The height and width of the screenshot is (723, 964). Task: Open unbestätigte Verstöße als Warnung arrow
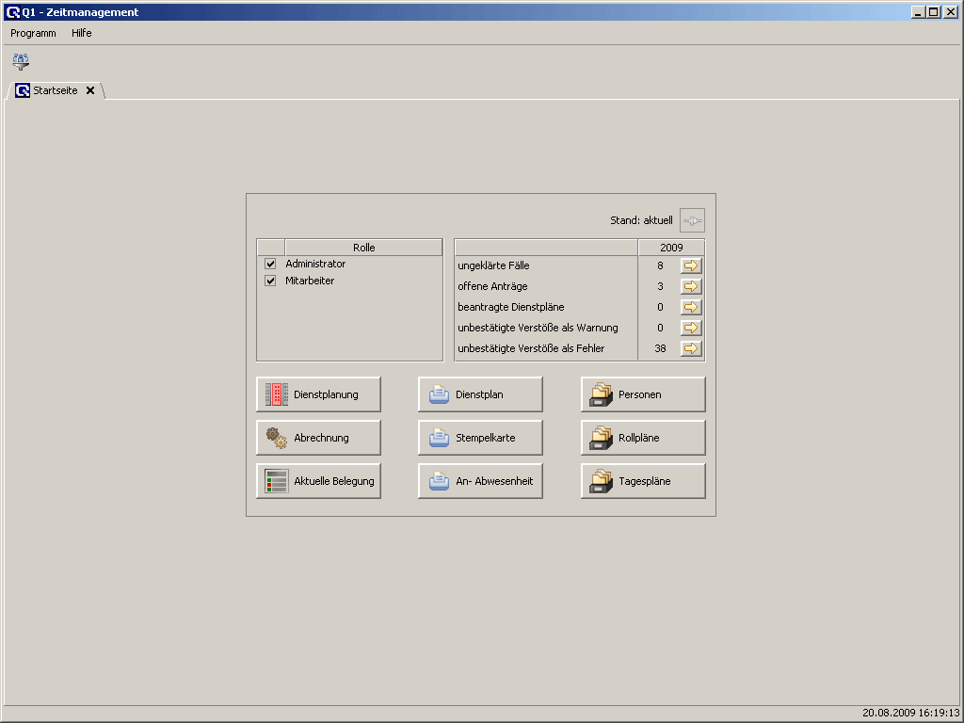691,328
